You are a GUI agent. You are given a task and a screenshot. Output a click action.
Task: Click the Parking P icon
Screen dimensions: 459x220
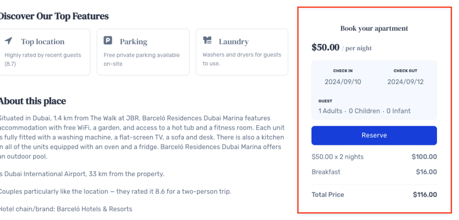(108, 40)
